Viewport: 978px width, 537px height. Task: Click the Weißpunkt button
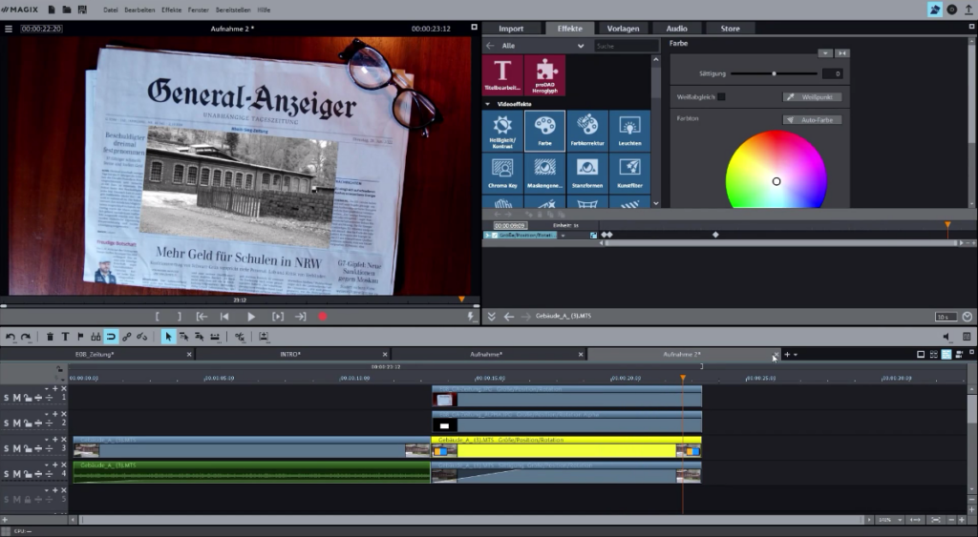point(813,97)
